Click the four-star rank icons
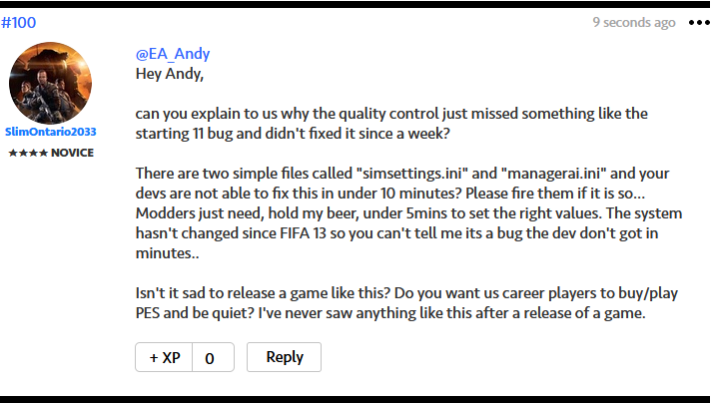This screenshot has height=403, width=712. click(x=22, y=153)
